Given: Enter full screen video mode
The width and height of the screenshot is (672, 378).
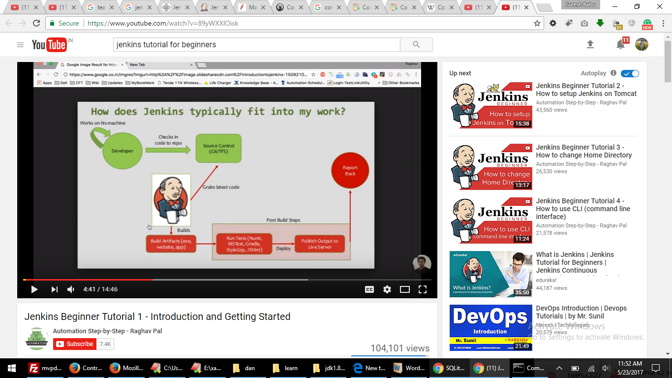Looking at the screenshot, I should coord(423,289).
